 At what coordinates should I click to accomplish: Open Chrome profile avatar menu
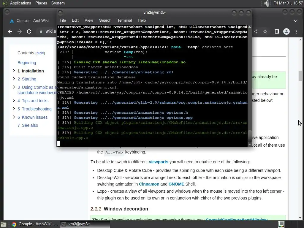coord(286,31)
